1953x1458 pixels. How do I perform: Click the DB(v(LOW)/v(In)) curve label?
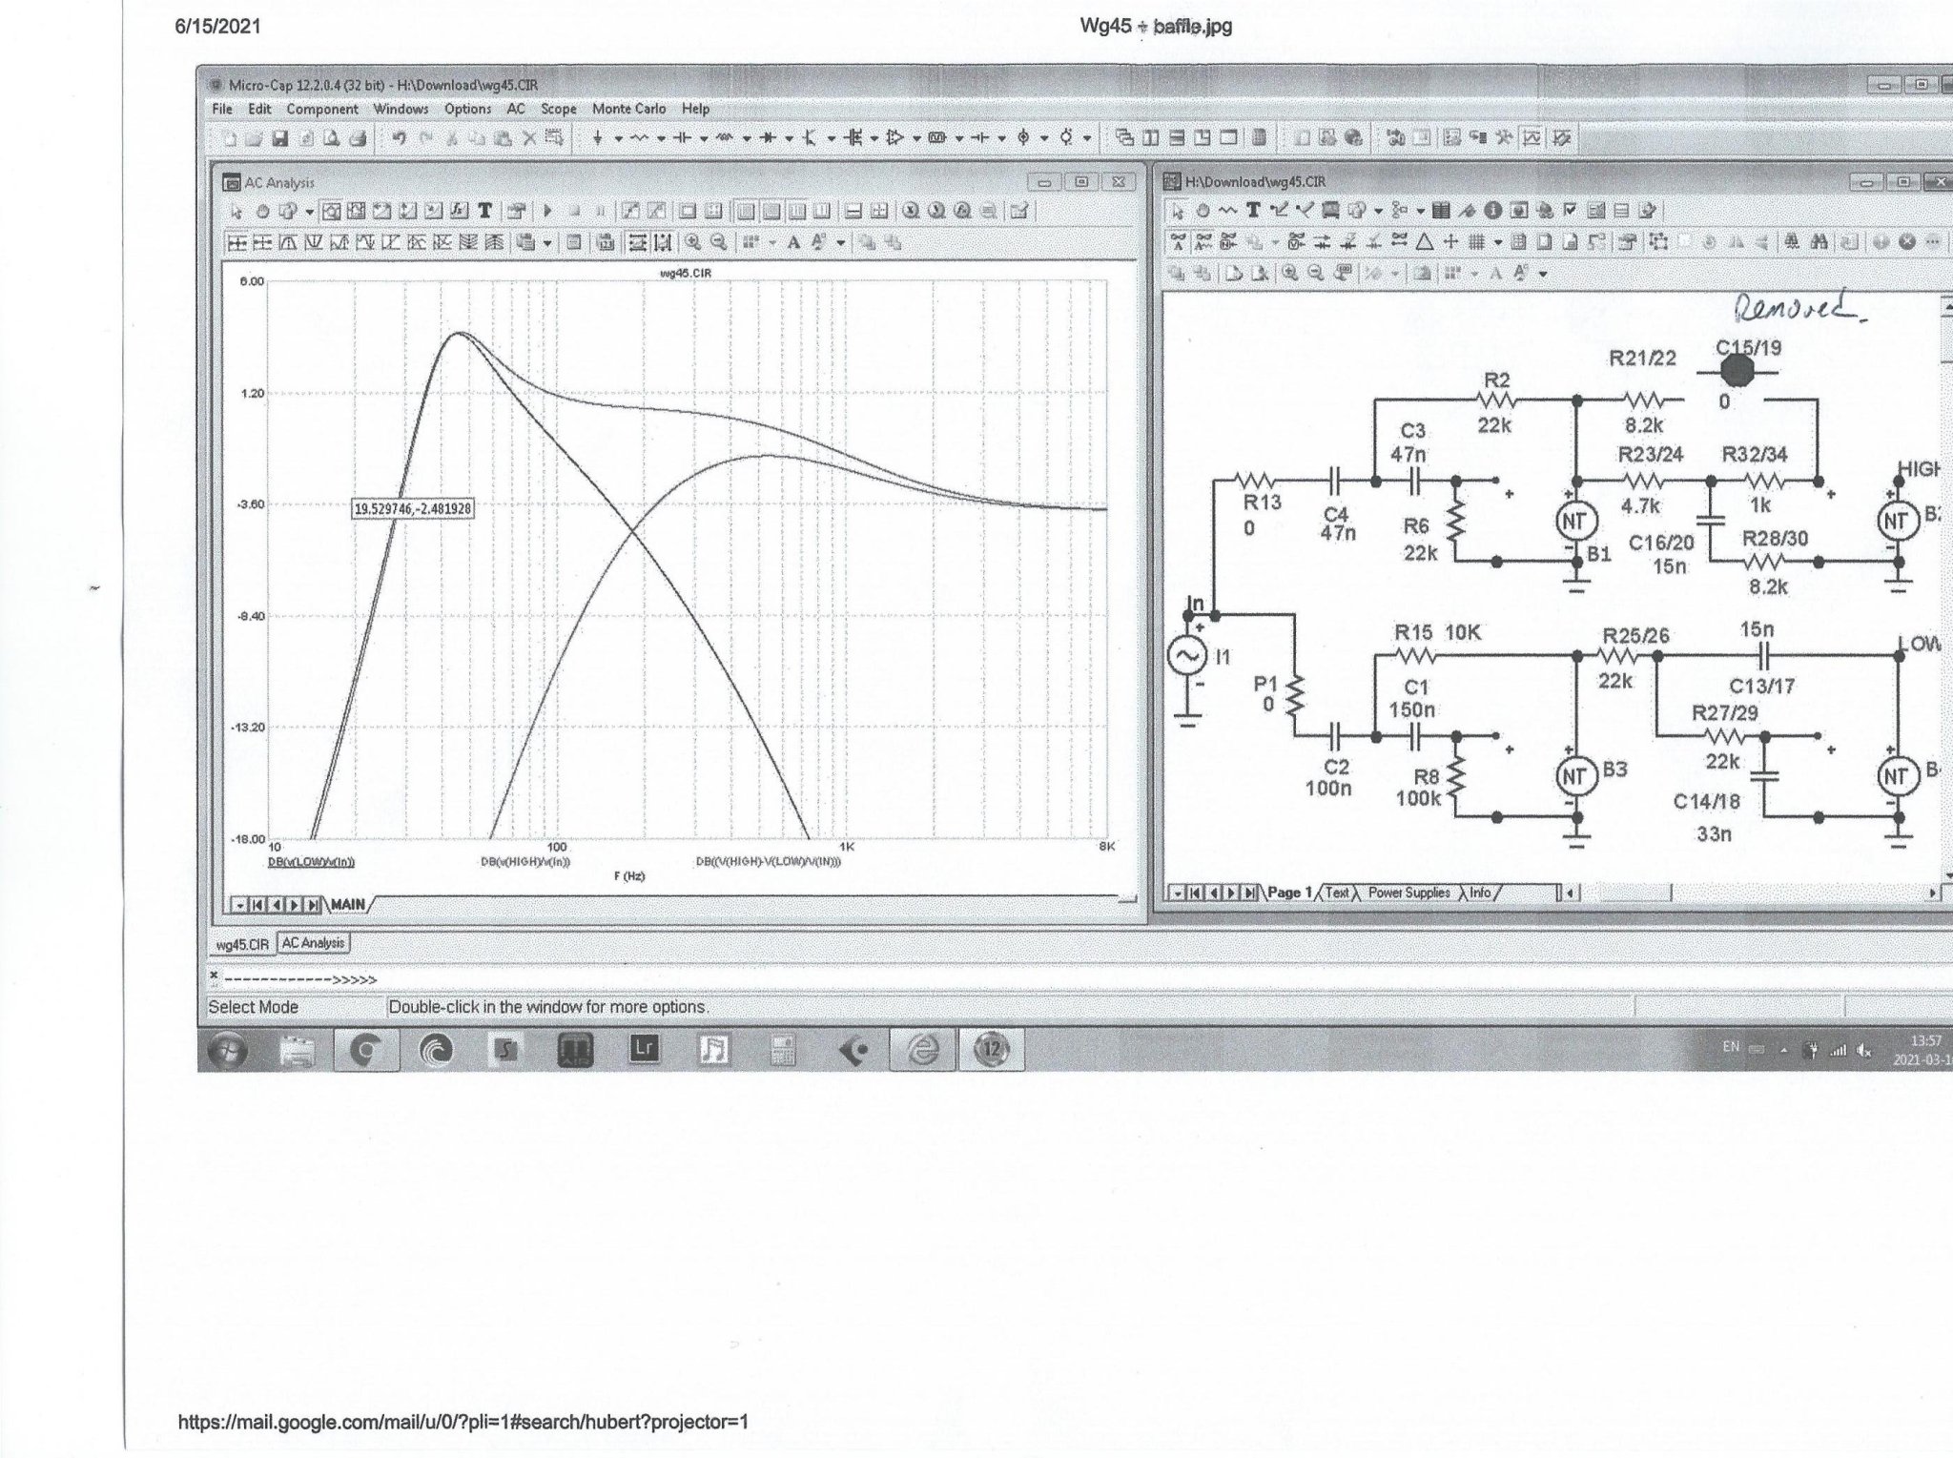(x=311, y=862)
